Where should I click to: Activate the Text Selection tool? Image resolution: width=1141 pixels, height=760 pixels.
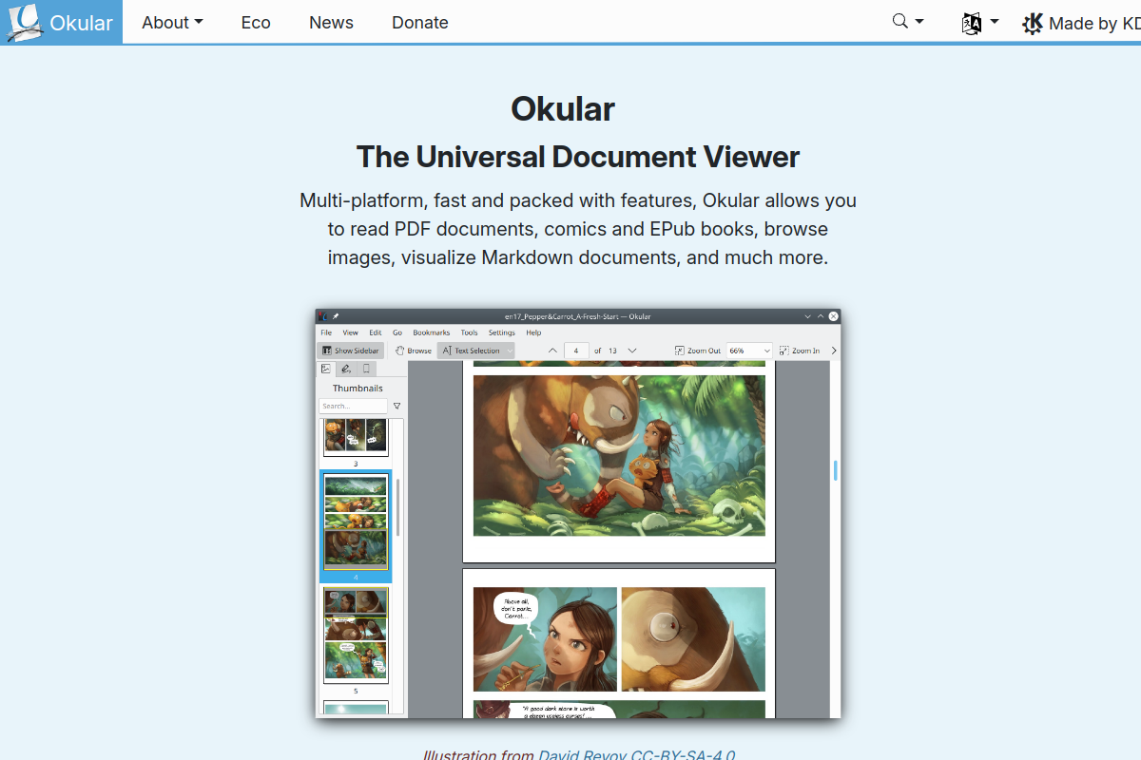(471, 351)
